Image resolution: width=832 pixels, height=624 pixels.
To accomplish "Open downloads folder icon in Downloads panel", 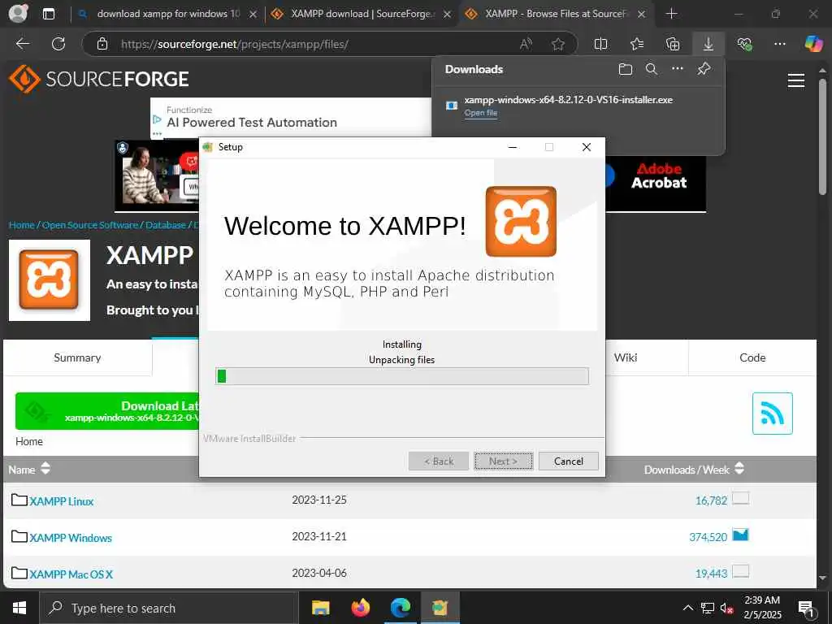I will coord(626,69).
